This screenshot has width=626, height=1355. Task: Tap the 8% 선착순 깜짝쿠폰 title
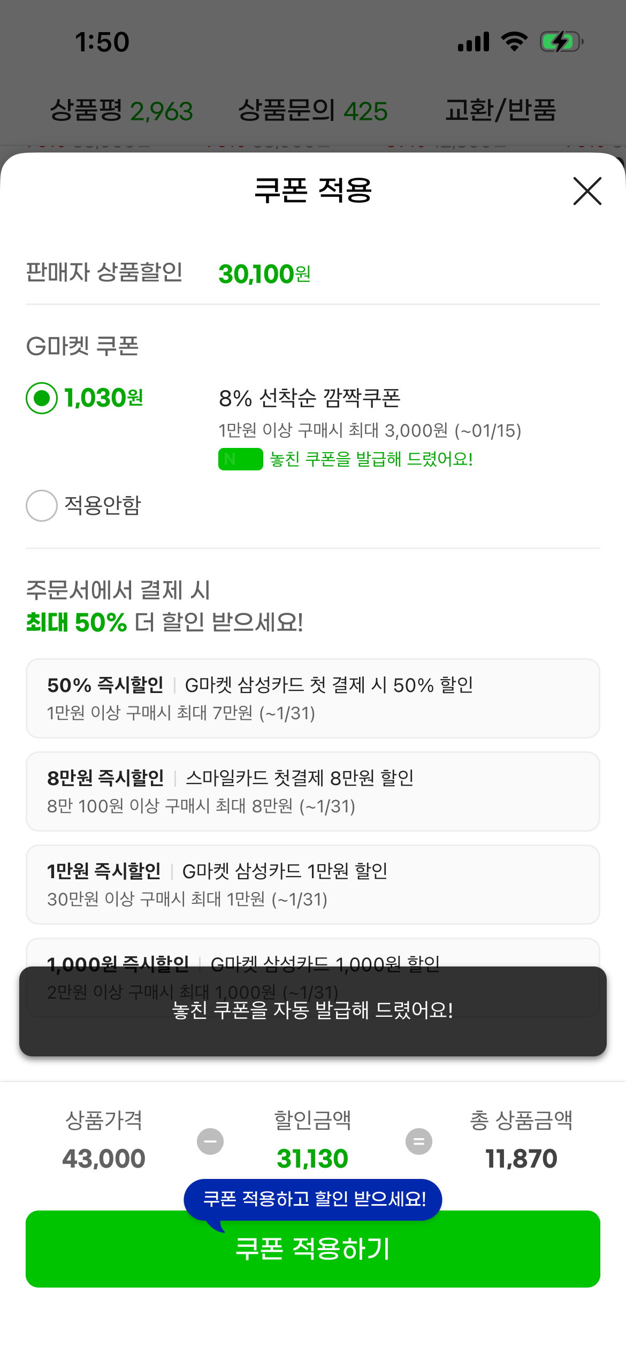[309, 398]
